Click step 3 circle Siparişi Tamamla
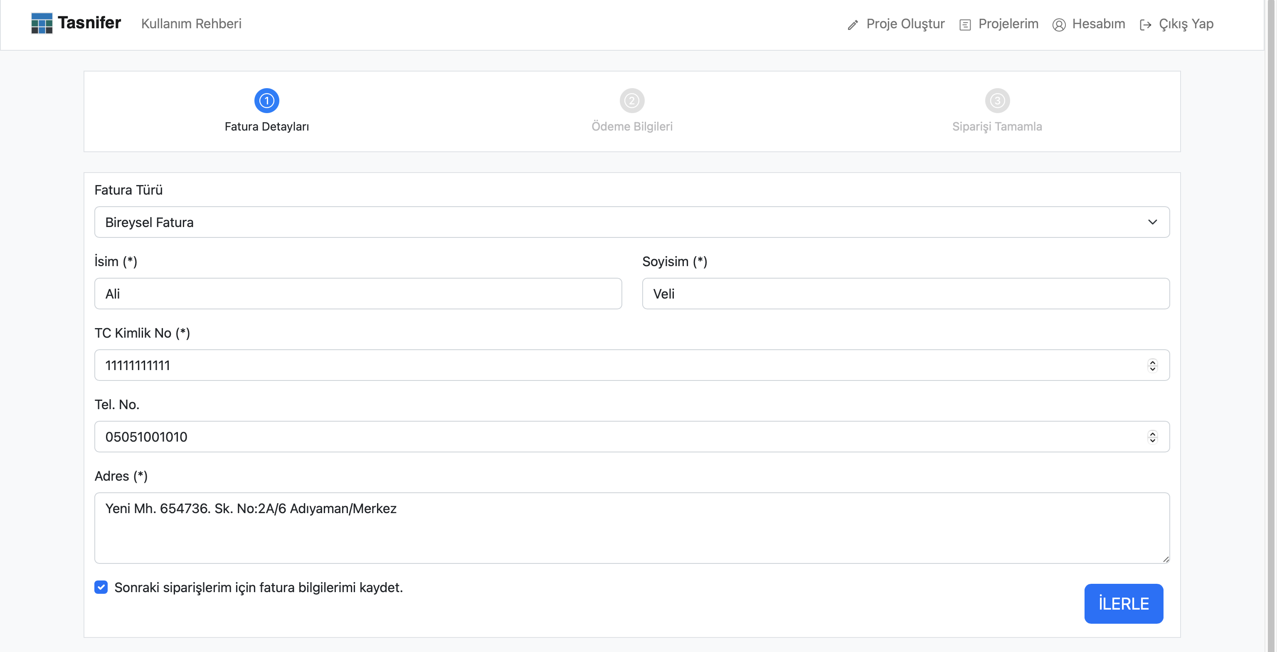Viewport: 1277px width, 652px height. click(x=997, y=101)
